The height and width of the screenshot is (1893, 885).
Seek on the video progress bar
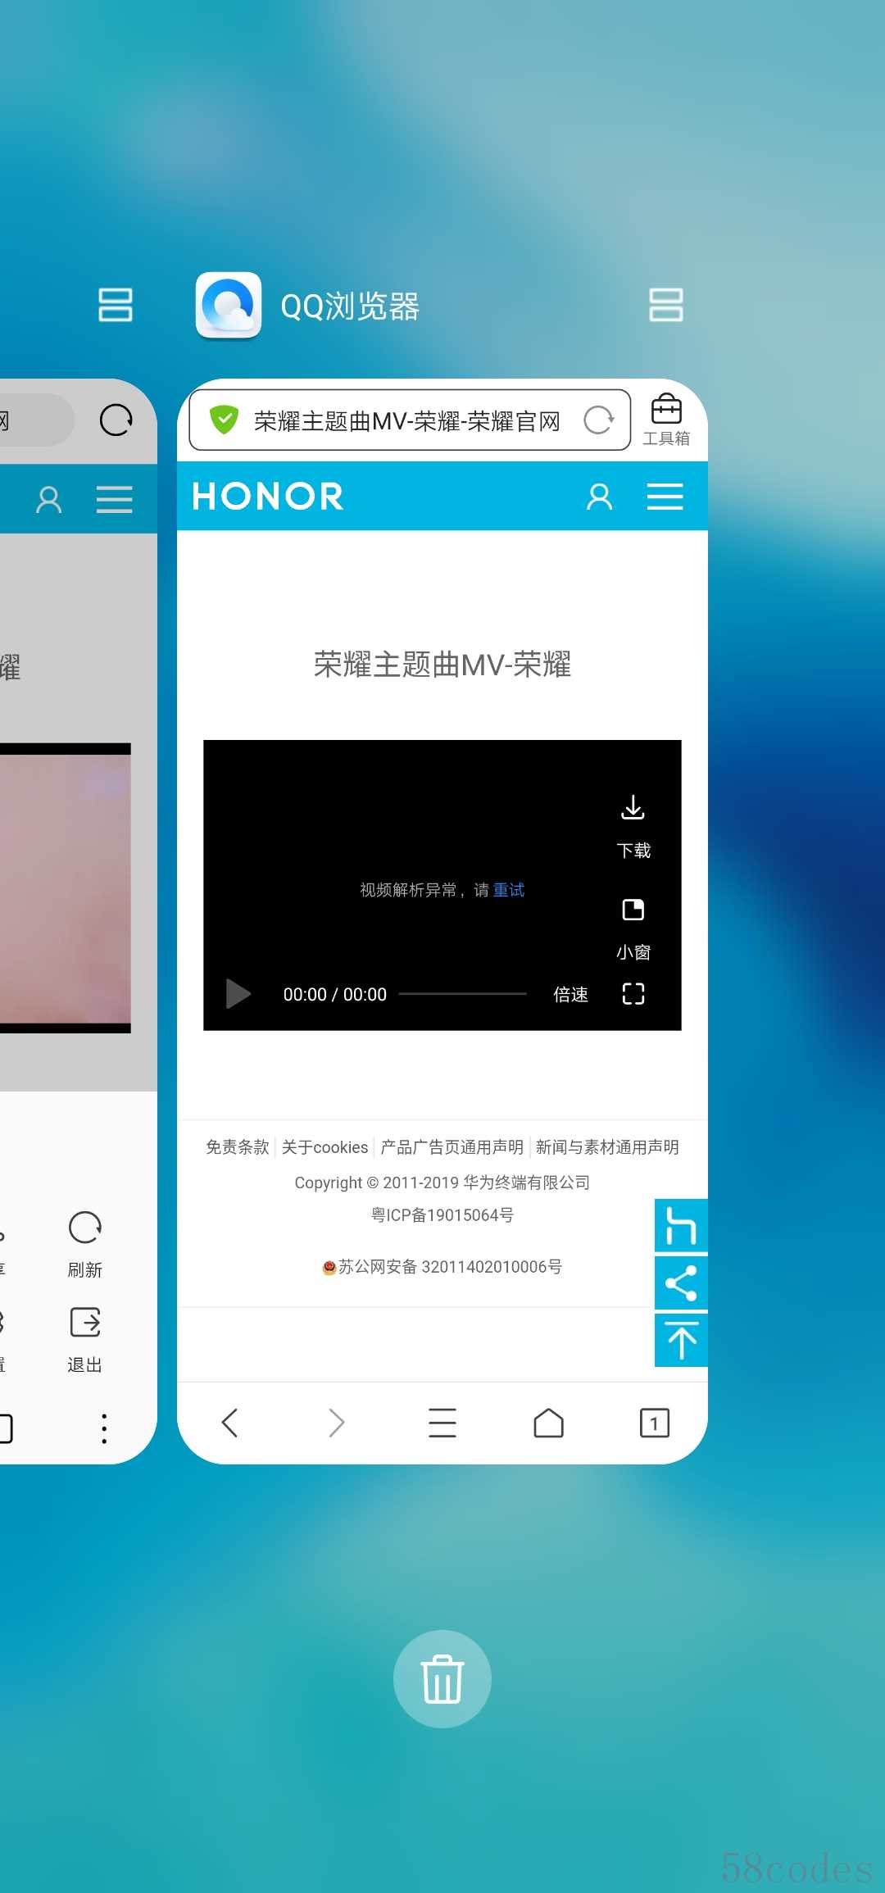463,994
